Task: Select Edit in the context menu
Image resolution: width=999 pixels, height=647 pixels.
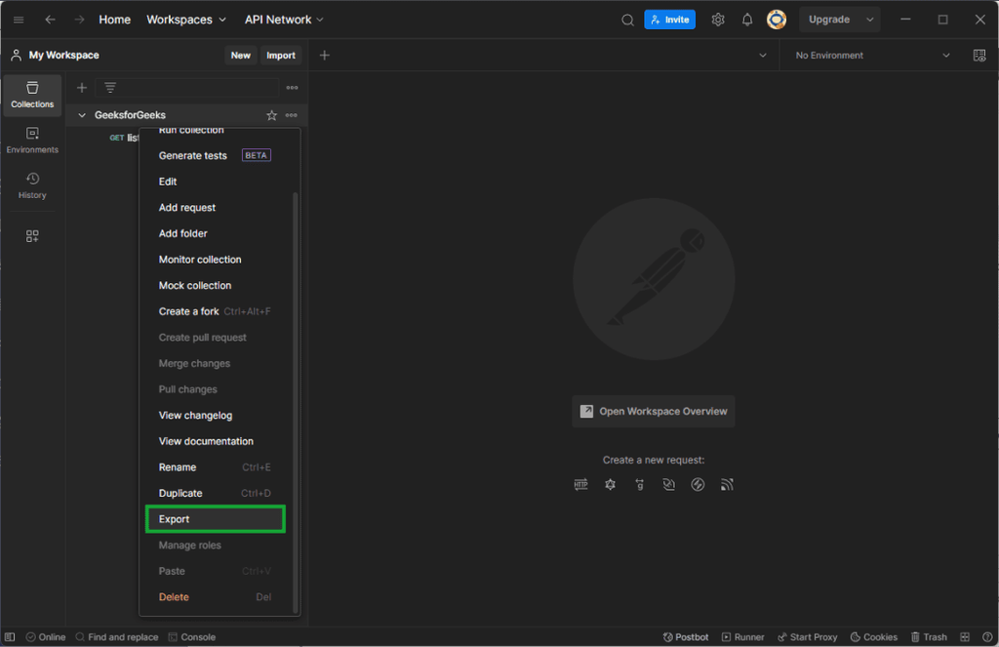Action: point(216,182)
